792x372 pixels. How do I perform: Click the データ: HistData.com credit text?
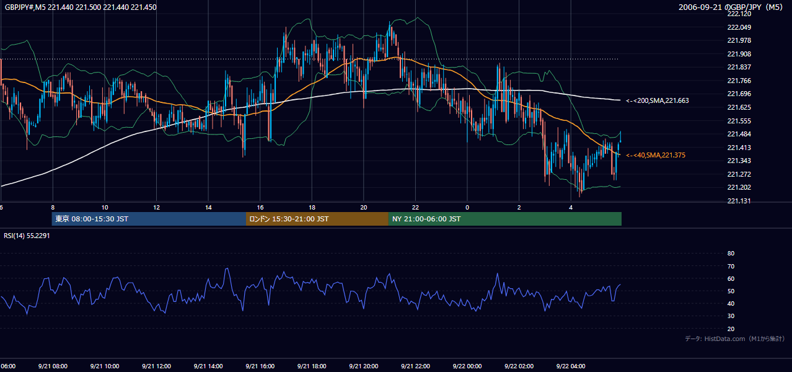[735, 339]
